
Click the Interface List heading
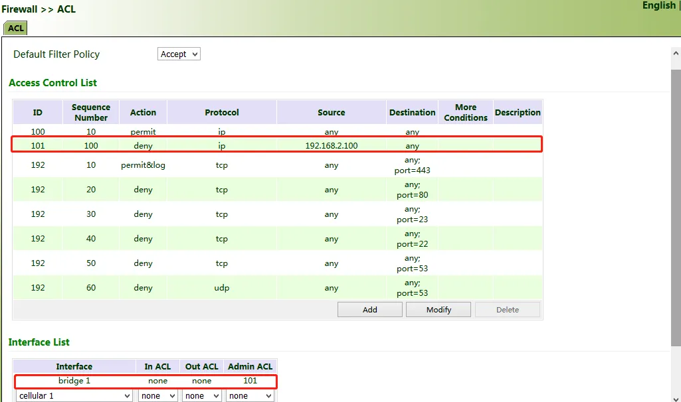pyautogui.click(x=39, y=342)
